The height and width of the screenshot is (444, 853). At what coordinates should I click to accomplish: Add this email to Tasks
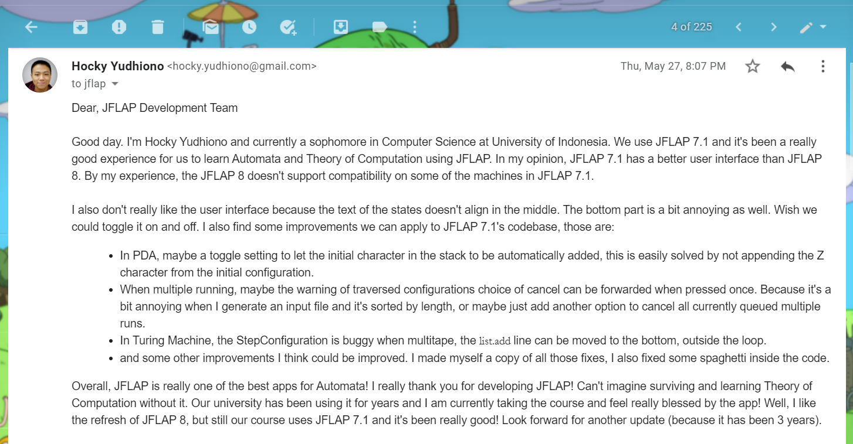287,27
